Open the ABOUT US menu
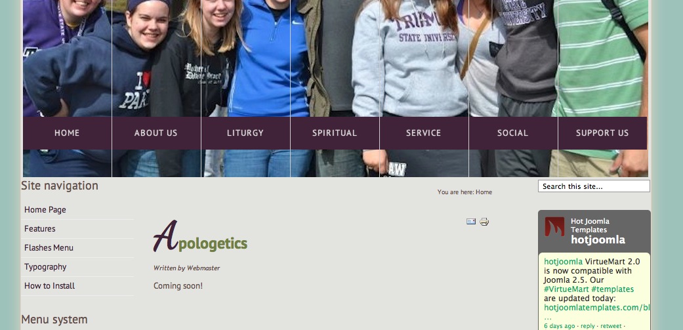 (x=156, y=133)
